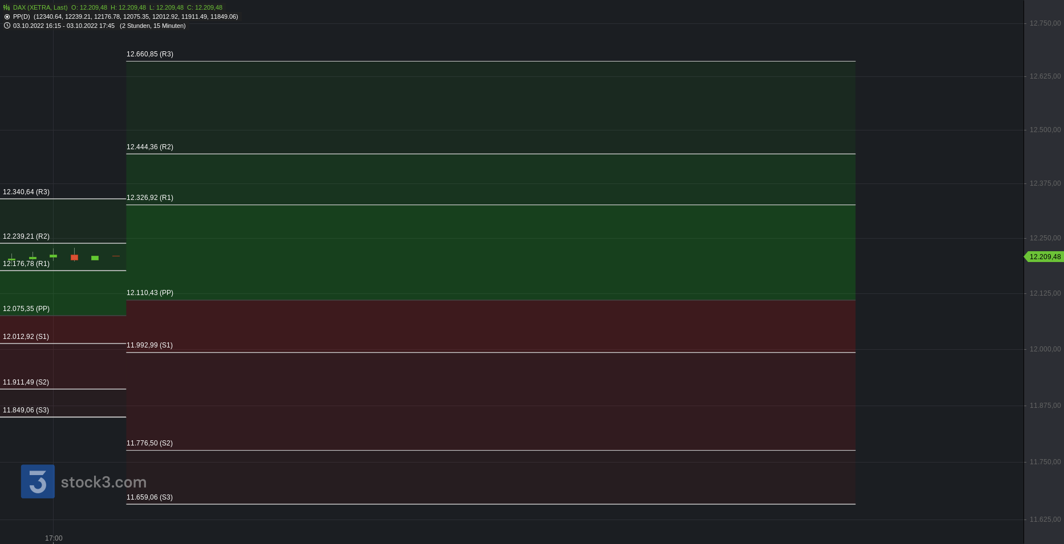1064x544 pixels.
Task: Click the 17:00 time axis marker
Action: tap(54, 538)
